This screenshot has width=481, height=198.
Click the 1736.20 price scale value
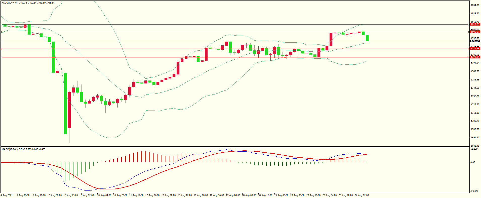click(475, 96)
